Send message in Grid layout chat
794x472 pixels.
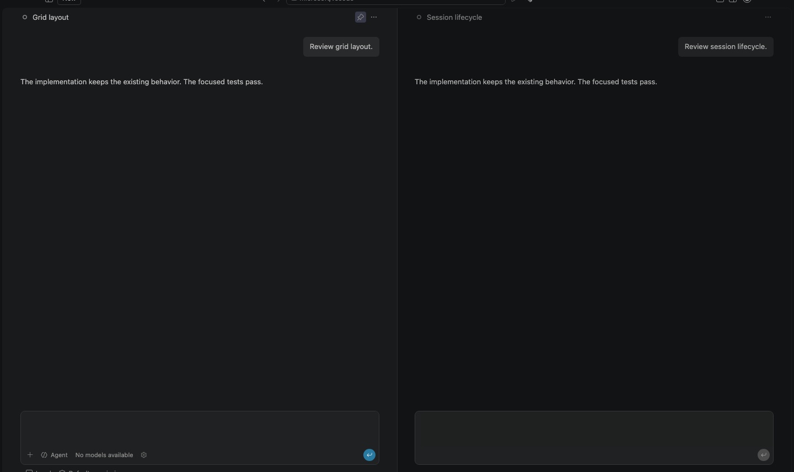(369, 455)
